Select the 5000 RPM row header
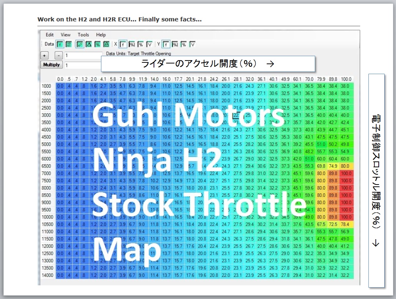396x299 pixels. (46, 144)
